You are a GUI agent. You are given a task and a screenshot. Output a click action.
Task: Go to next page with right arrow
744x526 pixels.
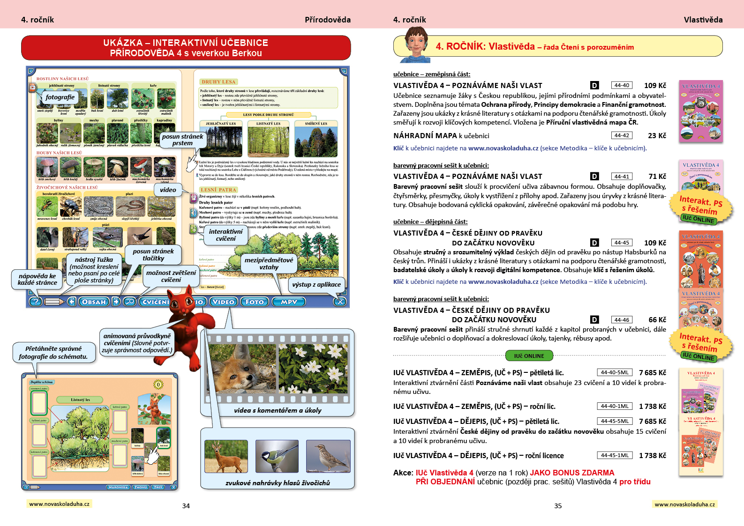click(x=116, y=302)
